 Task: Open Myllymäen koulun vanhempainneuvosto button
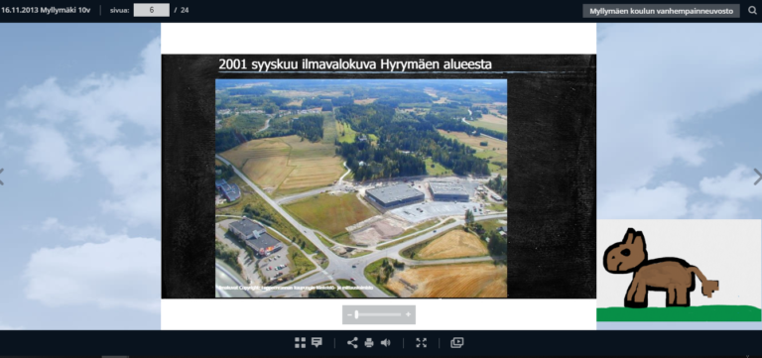662,11
